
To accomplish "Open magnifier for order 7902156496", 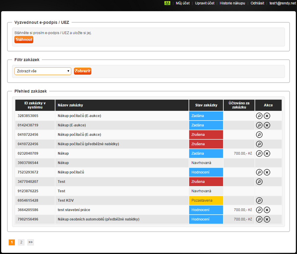I will coord(259,219).
